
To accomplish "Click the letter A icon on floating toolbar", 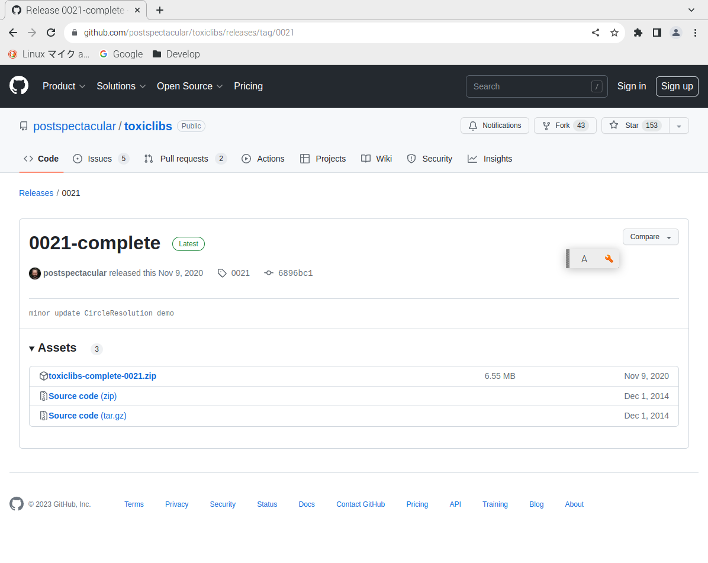I will 584,259.
